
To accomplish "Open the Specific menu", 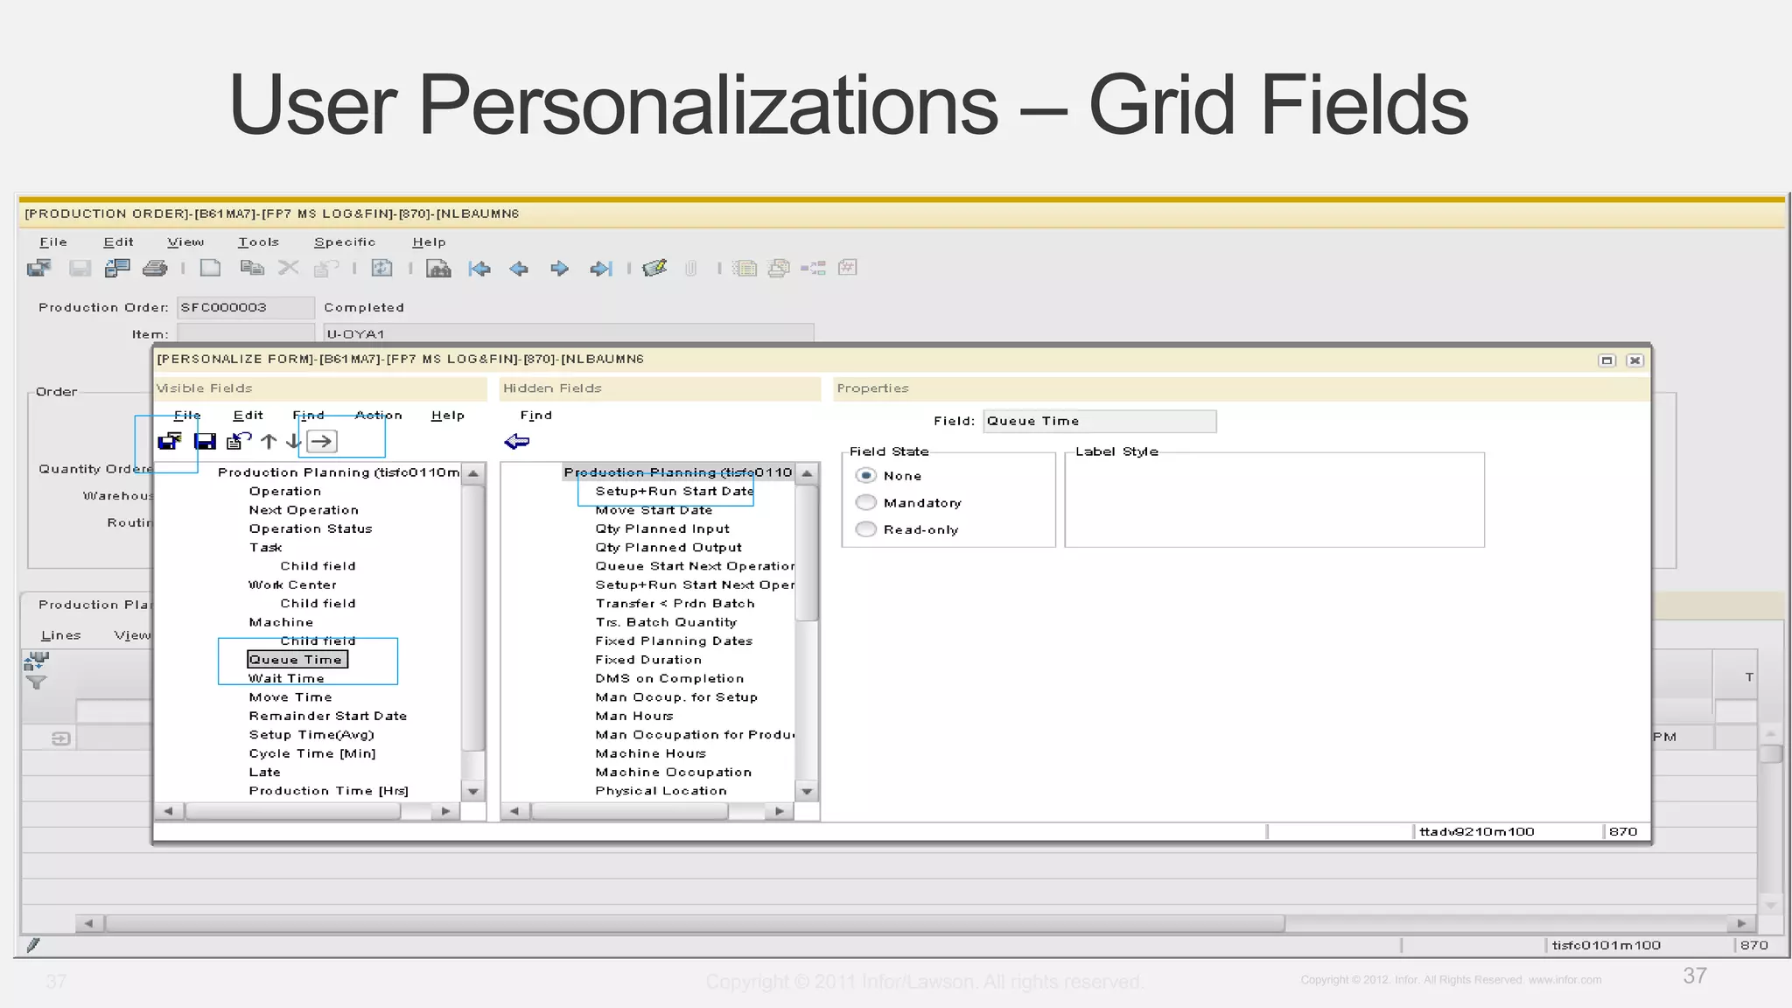I will [344, 242].
